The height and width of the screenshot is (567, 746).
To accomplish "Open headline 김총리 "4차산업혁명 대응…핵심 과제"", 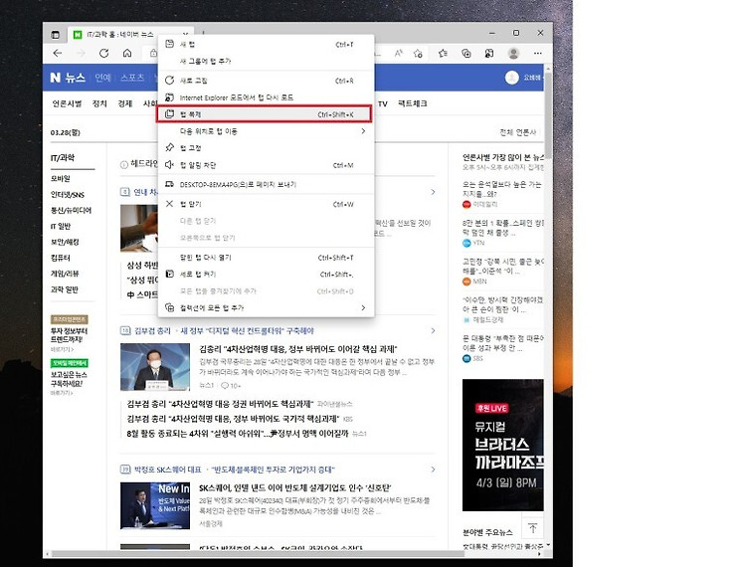I will tap(298, 349).
